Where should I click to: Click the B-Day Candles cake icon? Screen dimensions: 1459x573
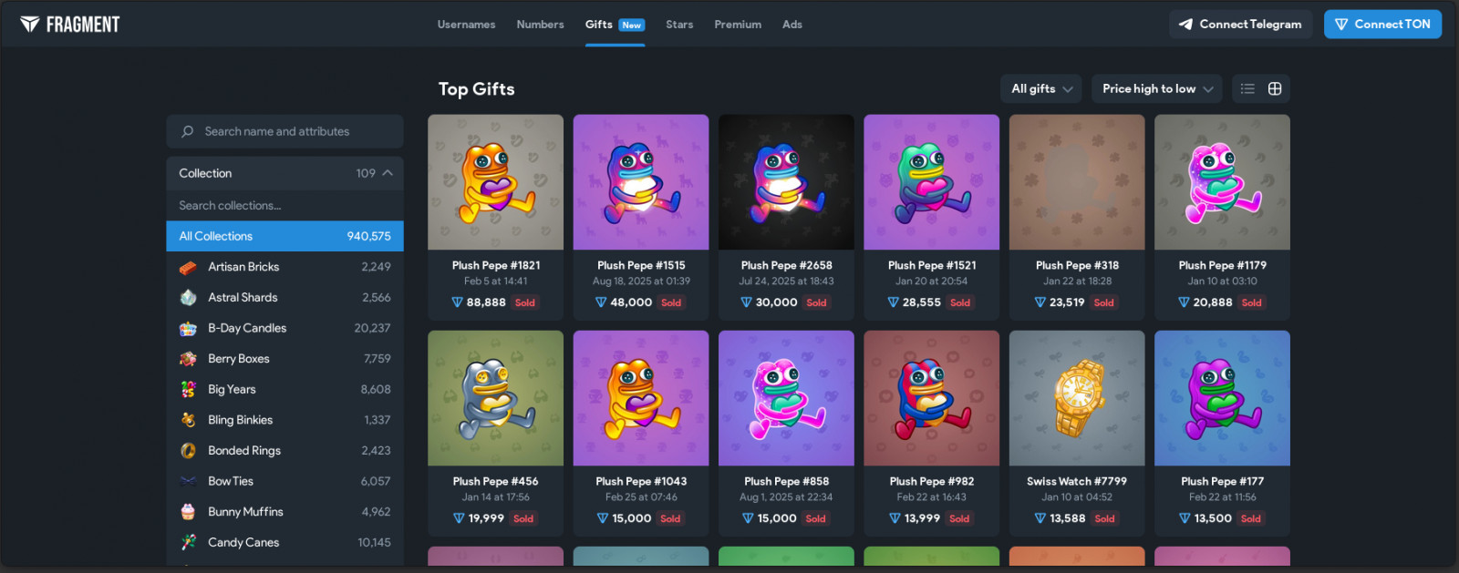point(188,328)
